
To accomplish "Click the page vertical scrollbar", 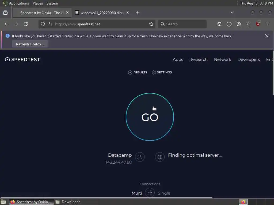I will 273,73.
